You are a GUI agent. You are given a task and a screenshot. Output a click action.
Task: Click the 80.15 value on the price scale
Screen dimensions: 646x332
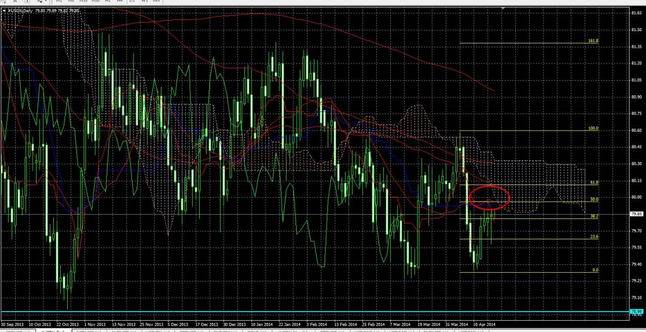635,181
